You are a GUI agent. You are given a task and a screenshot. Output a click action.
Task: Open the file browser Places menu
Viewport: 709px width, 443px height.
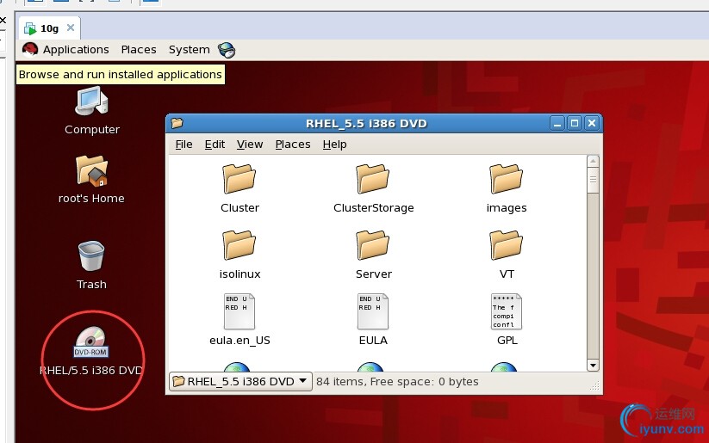tap(293, 145)
